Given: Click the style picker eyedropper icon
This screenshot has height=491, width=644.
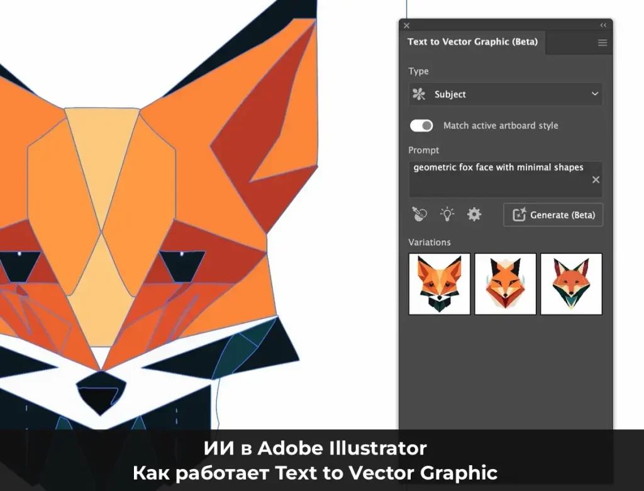Looking at the screenshot, I should pyautogui.click(x=419, y=215).
